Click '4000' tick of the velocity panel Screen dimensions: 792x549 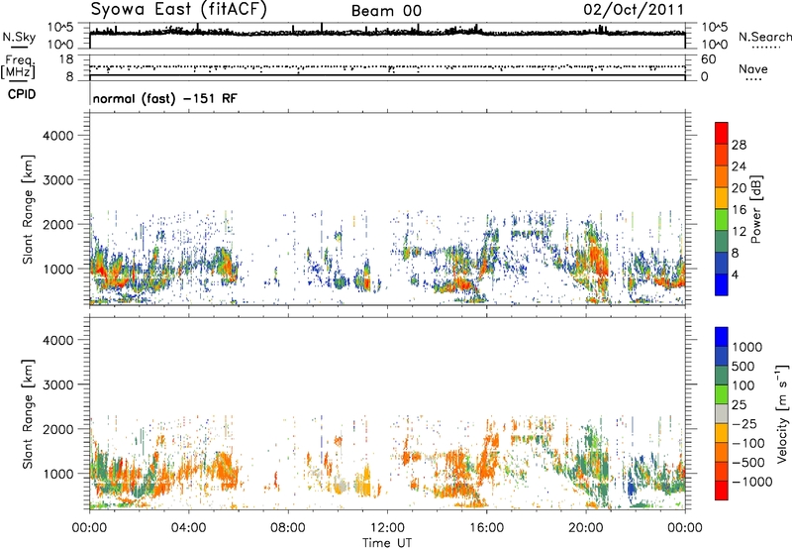pyautogui.click(x=58, y=340)
